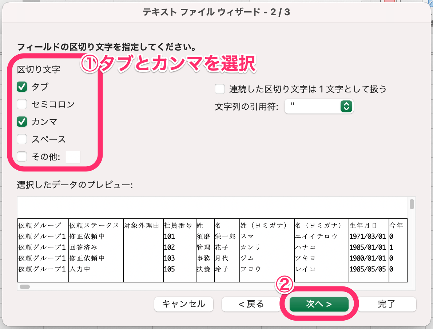Viewport: 433px width, 329px height.
Task: Click the ジム reading cell
Action: coord(247,258)
